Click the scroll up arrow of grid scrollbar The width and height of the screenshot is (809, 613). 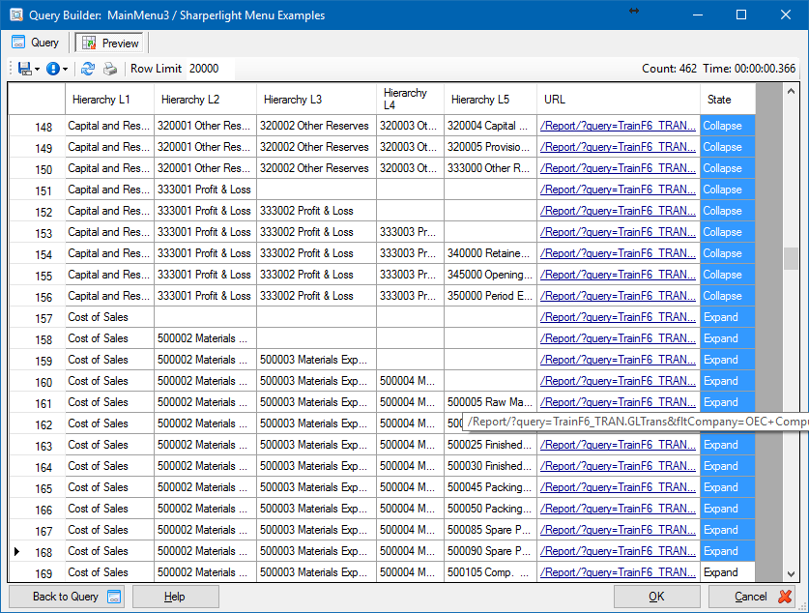[x=791, y=91]
